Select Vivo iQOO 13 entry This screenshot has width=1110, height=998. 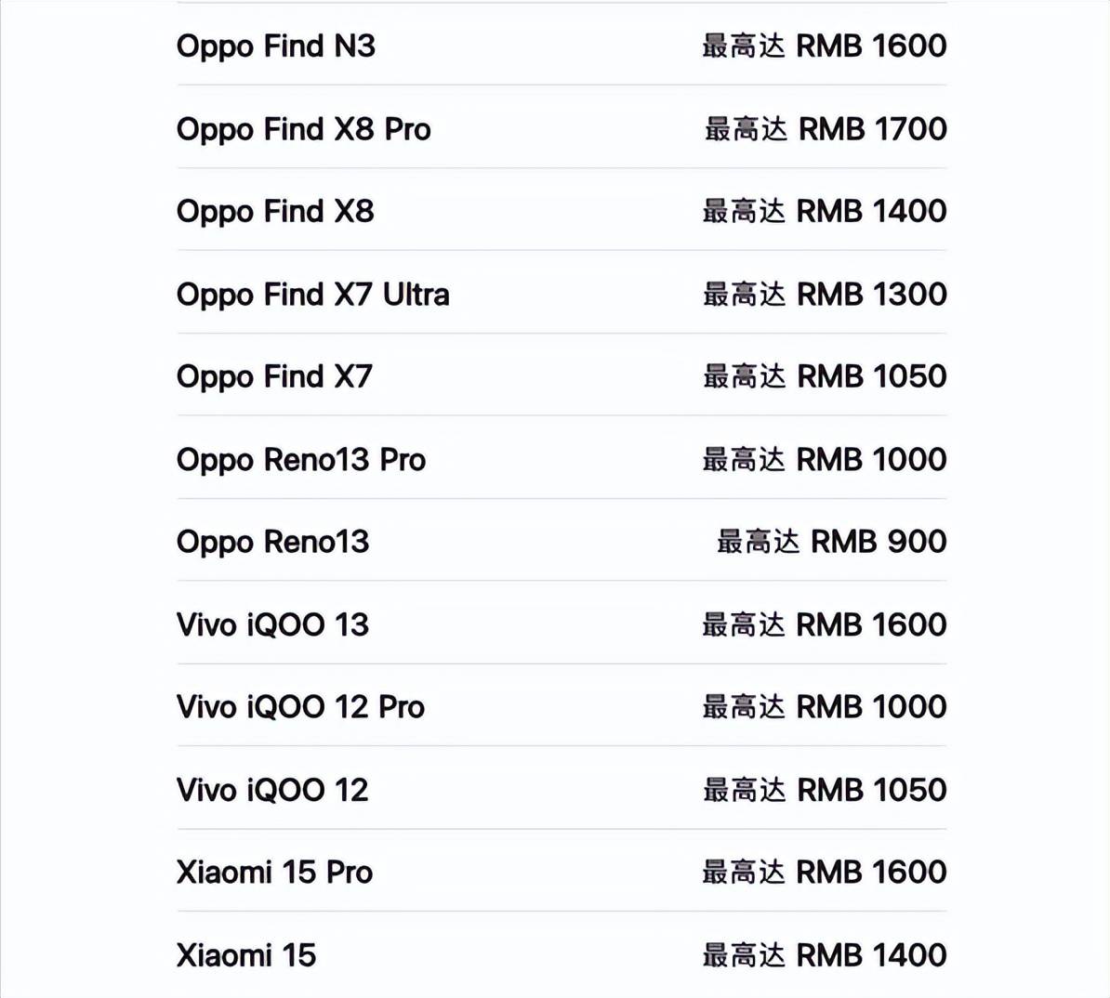272,624
